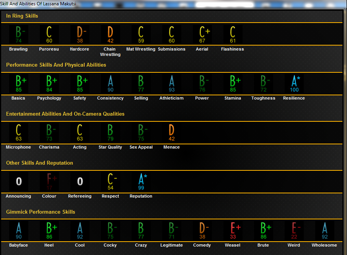Click the Announcing 0 value tile

click(x=19, y=181)
